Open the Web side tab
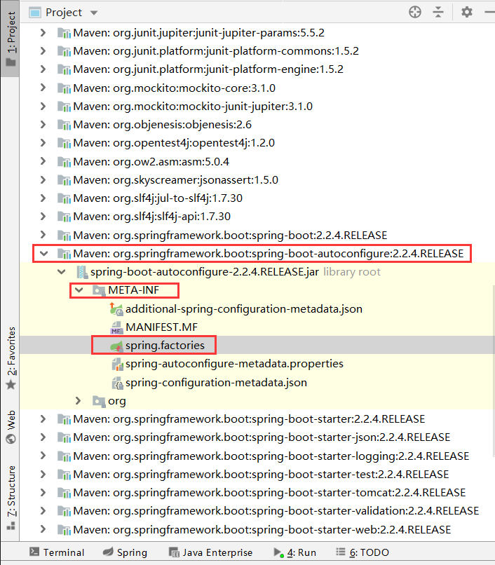Screen dimensions: 495x565 [x=11, y=426]
